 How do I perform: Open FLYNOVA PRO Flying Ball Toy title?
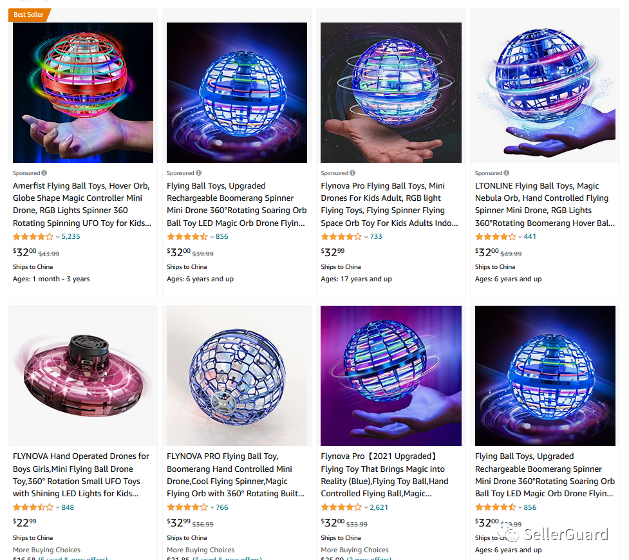[236, 474]
